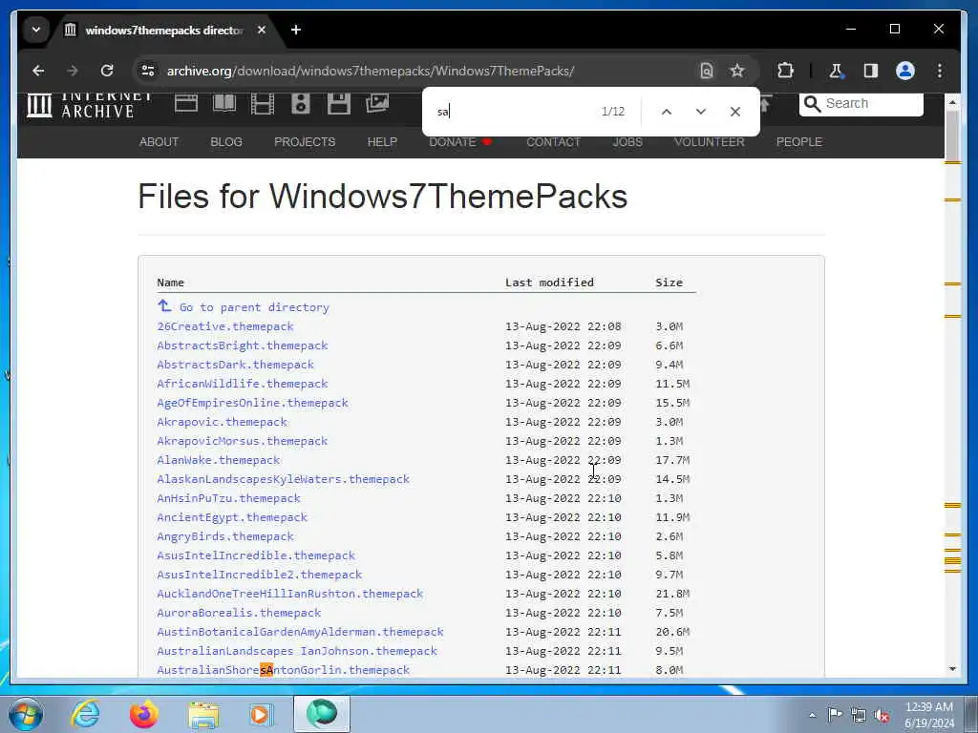Click the network tray icon

(859, 715)
